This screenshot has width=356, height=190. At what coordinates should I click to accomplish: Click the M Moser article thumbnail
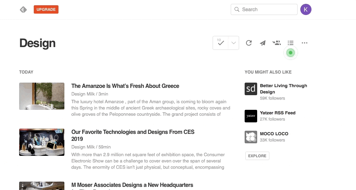click(x=42, y=186)
